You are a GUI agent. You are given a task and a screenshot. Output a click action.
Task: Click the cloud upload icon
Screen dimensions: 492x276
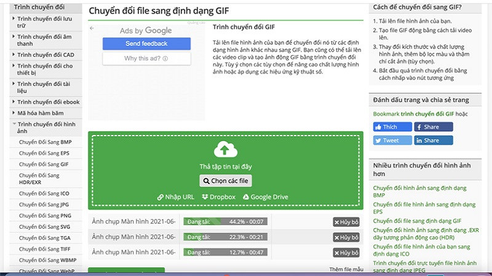click(225, 149)
